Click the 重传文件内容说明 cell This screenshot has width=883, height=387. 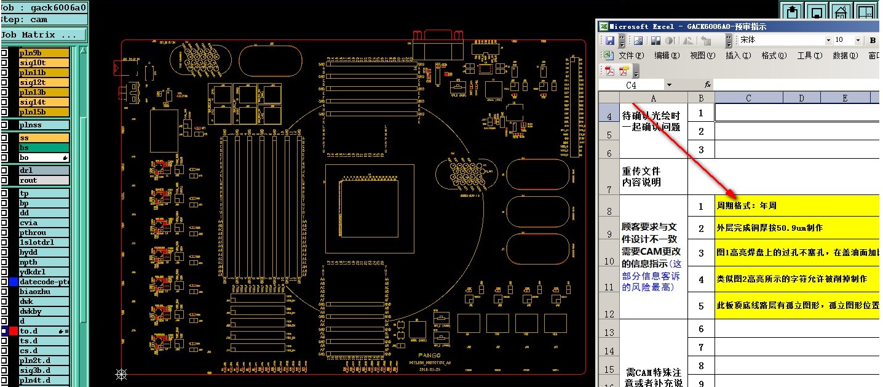tap(653, 177)
